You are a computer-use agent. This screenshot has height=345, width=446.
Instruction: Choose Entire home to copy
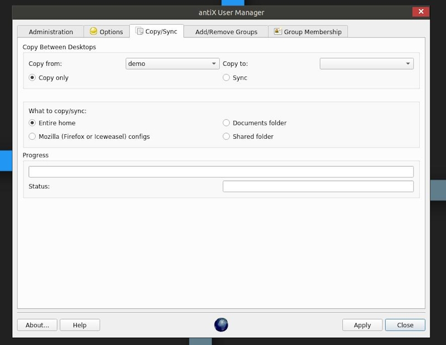pyautogui.click(x=32, y=123)
